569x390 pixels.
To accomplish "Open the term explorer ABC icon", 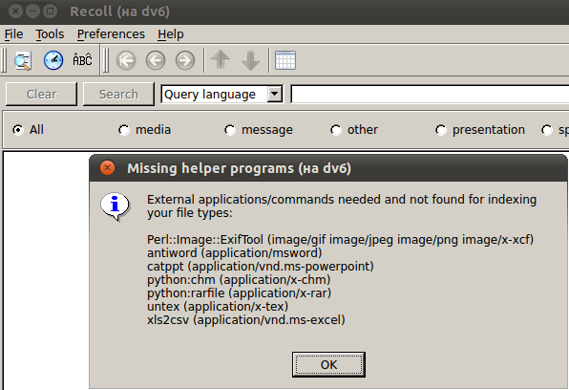I will click(82, 60).
